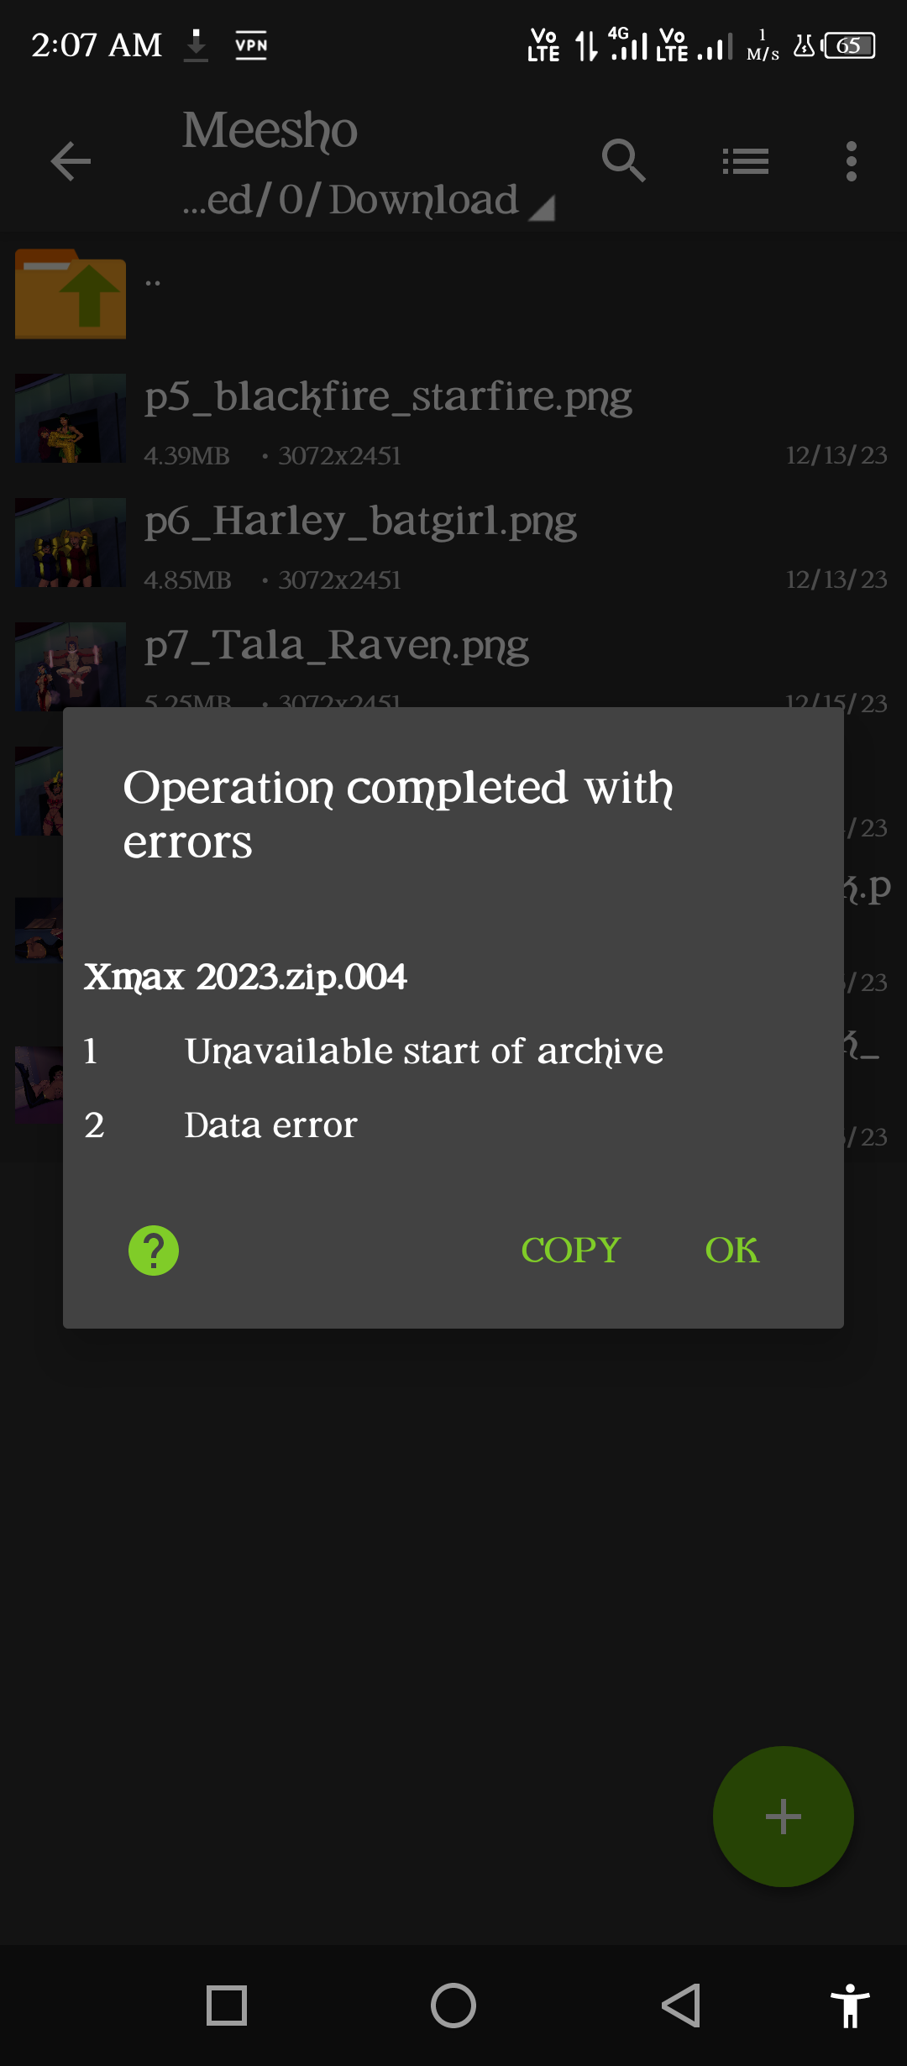Tap the Xmax 2023.zip.004 archive name
Image resolution: width=907 pixels, height=2066 pixels.
click(245, 977)
